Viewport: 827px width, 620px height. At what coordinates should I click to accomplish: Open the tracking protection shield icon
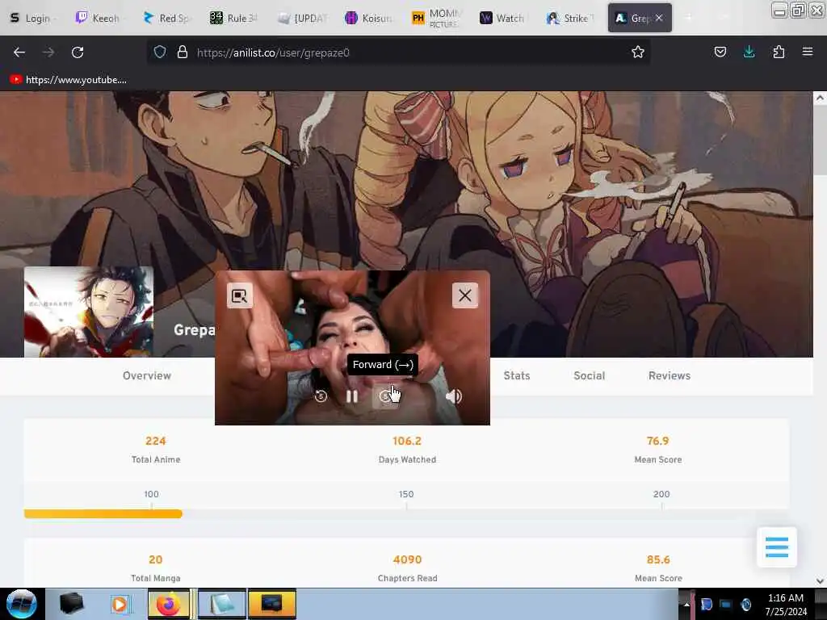[160, 52]
